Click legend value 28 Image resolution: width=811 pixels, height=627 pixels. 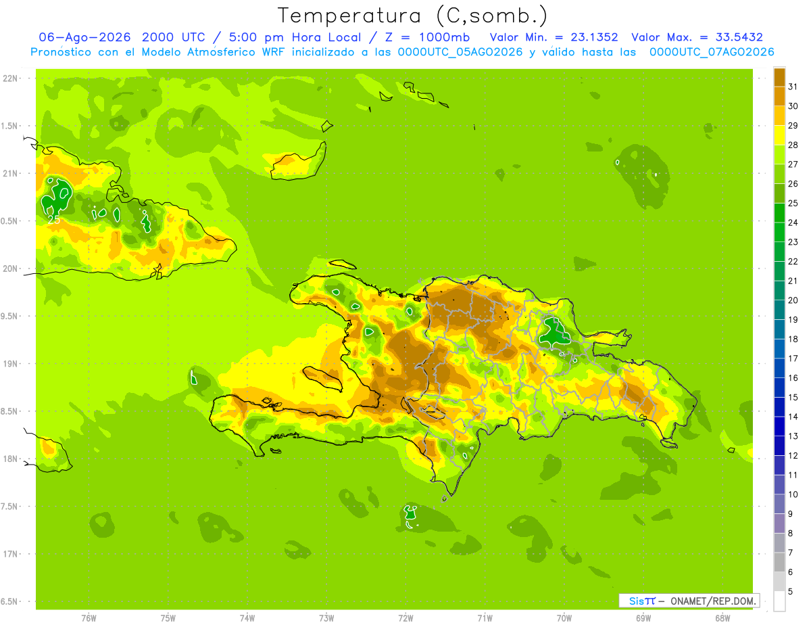[x=793, y=145]
